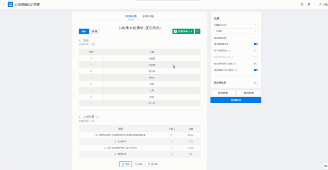This screenshot has width=328, height=170.
Task: Open the dropdown arrow on 查看表格 button
Action: (192, 31)
